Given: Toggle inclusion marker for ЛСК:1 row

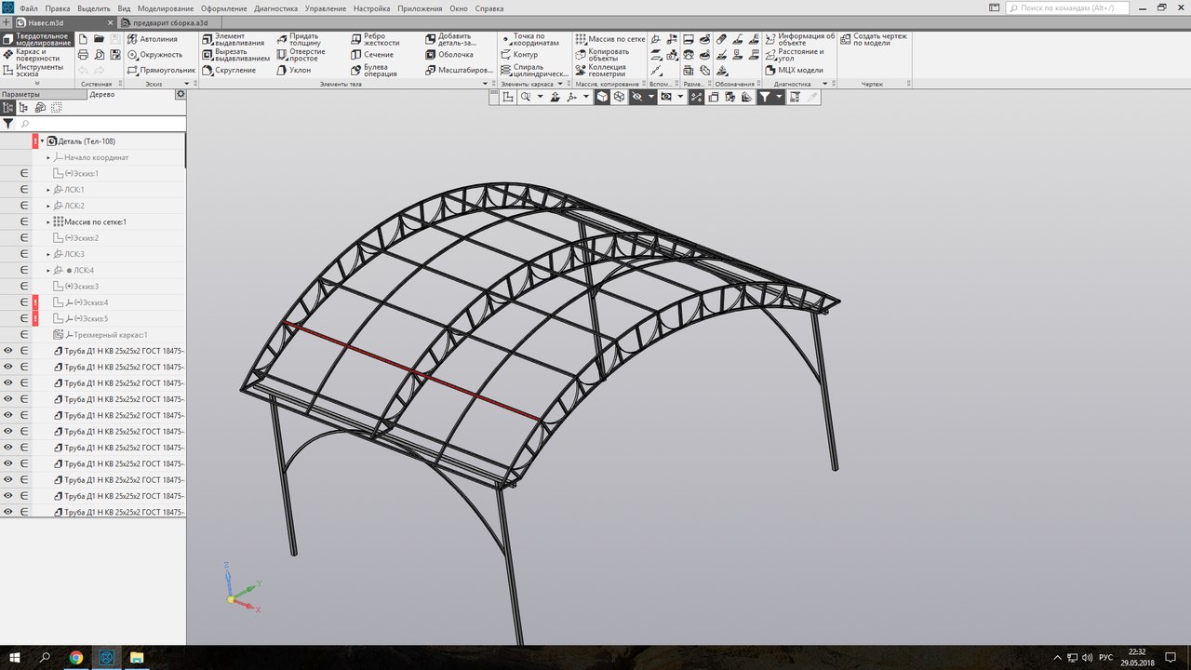Looking at the screenshot, I should [24, 189].
